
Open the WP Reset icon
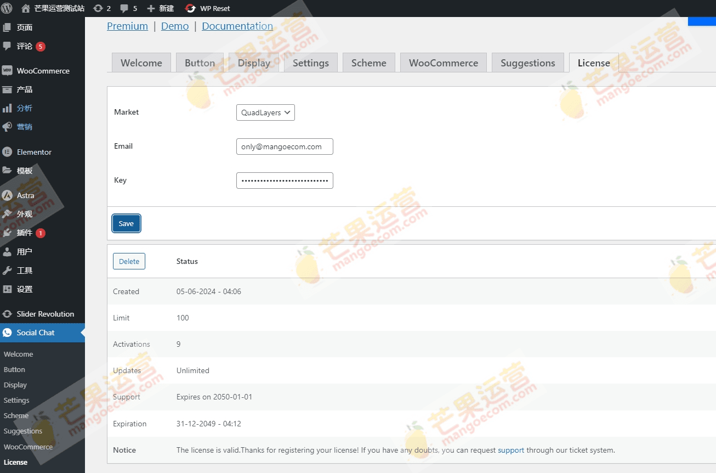190,8
